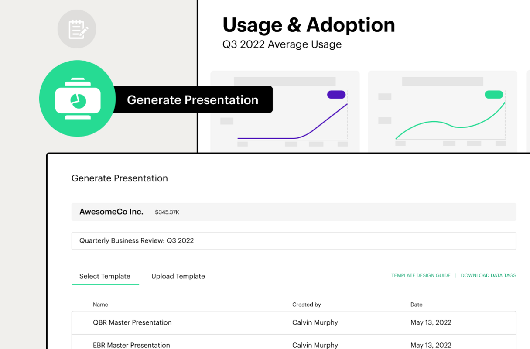Screen dimensions: 530x349
Task: Click Calvin Murphy on the QBR row
Action: click(315, 322)
